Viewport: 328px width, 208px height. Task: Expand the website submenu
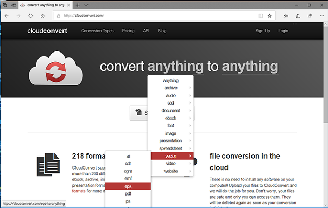coord(170,171)
